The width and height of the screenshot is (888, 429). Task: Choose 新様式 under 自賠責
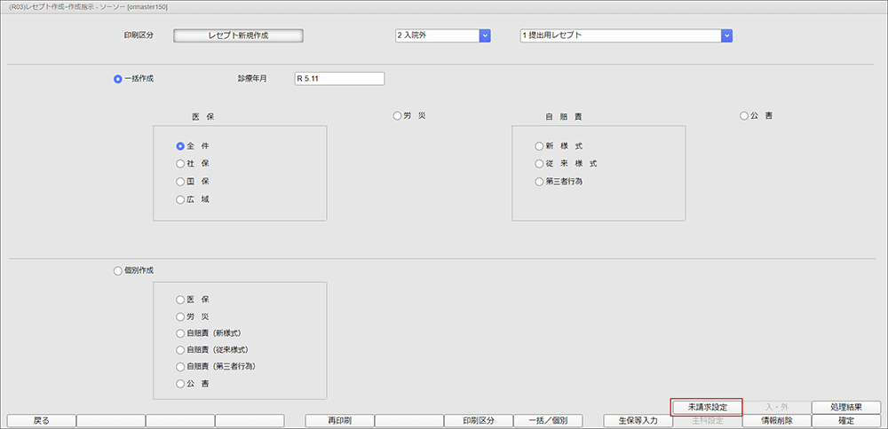pyautogui.click(x=539, y=146)
